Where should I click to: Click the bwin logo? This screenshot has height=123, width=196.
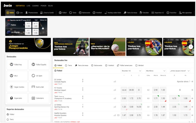pyautogui.click(x=8, y=6)
